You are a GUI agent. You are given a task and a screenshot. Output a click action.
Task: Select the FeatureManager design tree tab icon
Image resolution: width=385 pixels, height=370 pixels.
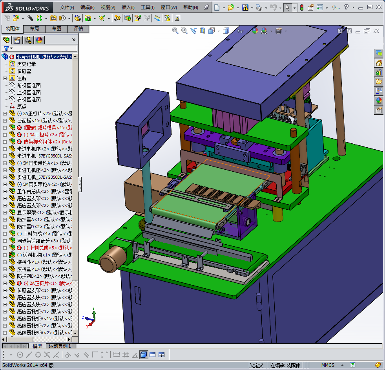click(6, 40)
